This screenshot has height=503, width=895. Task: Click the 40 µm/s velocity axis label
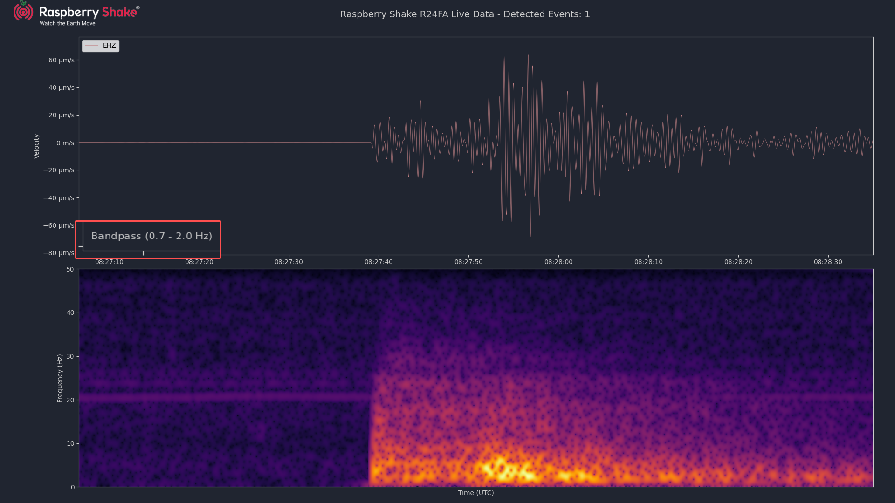[x=62, y=88]
